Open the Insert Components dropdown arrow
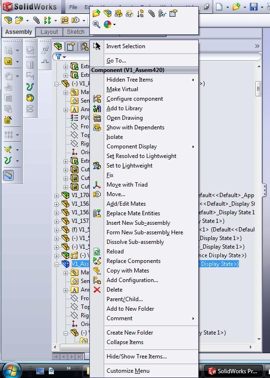This screenshot has height=378, width=270. click(x=27, y=21)
